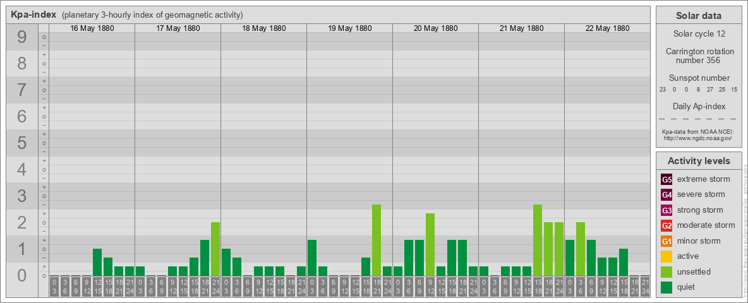Click the '21 24' time slot under 22 May

coord(645,287)
